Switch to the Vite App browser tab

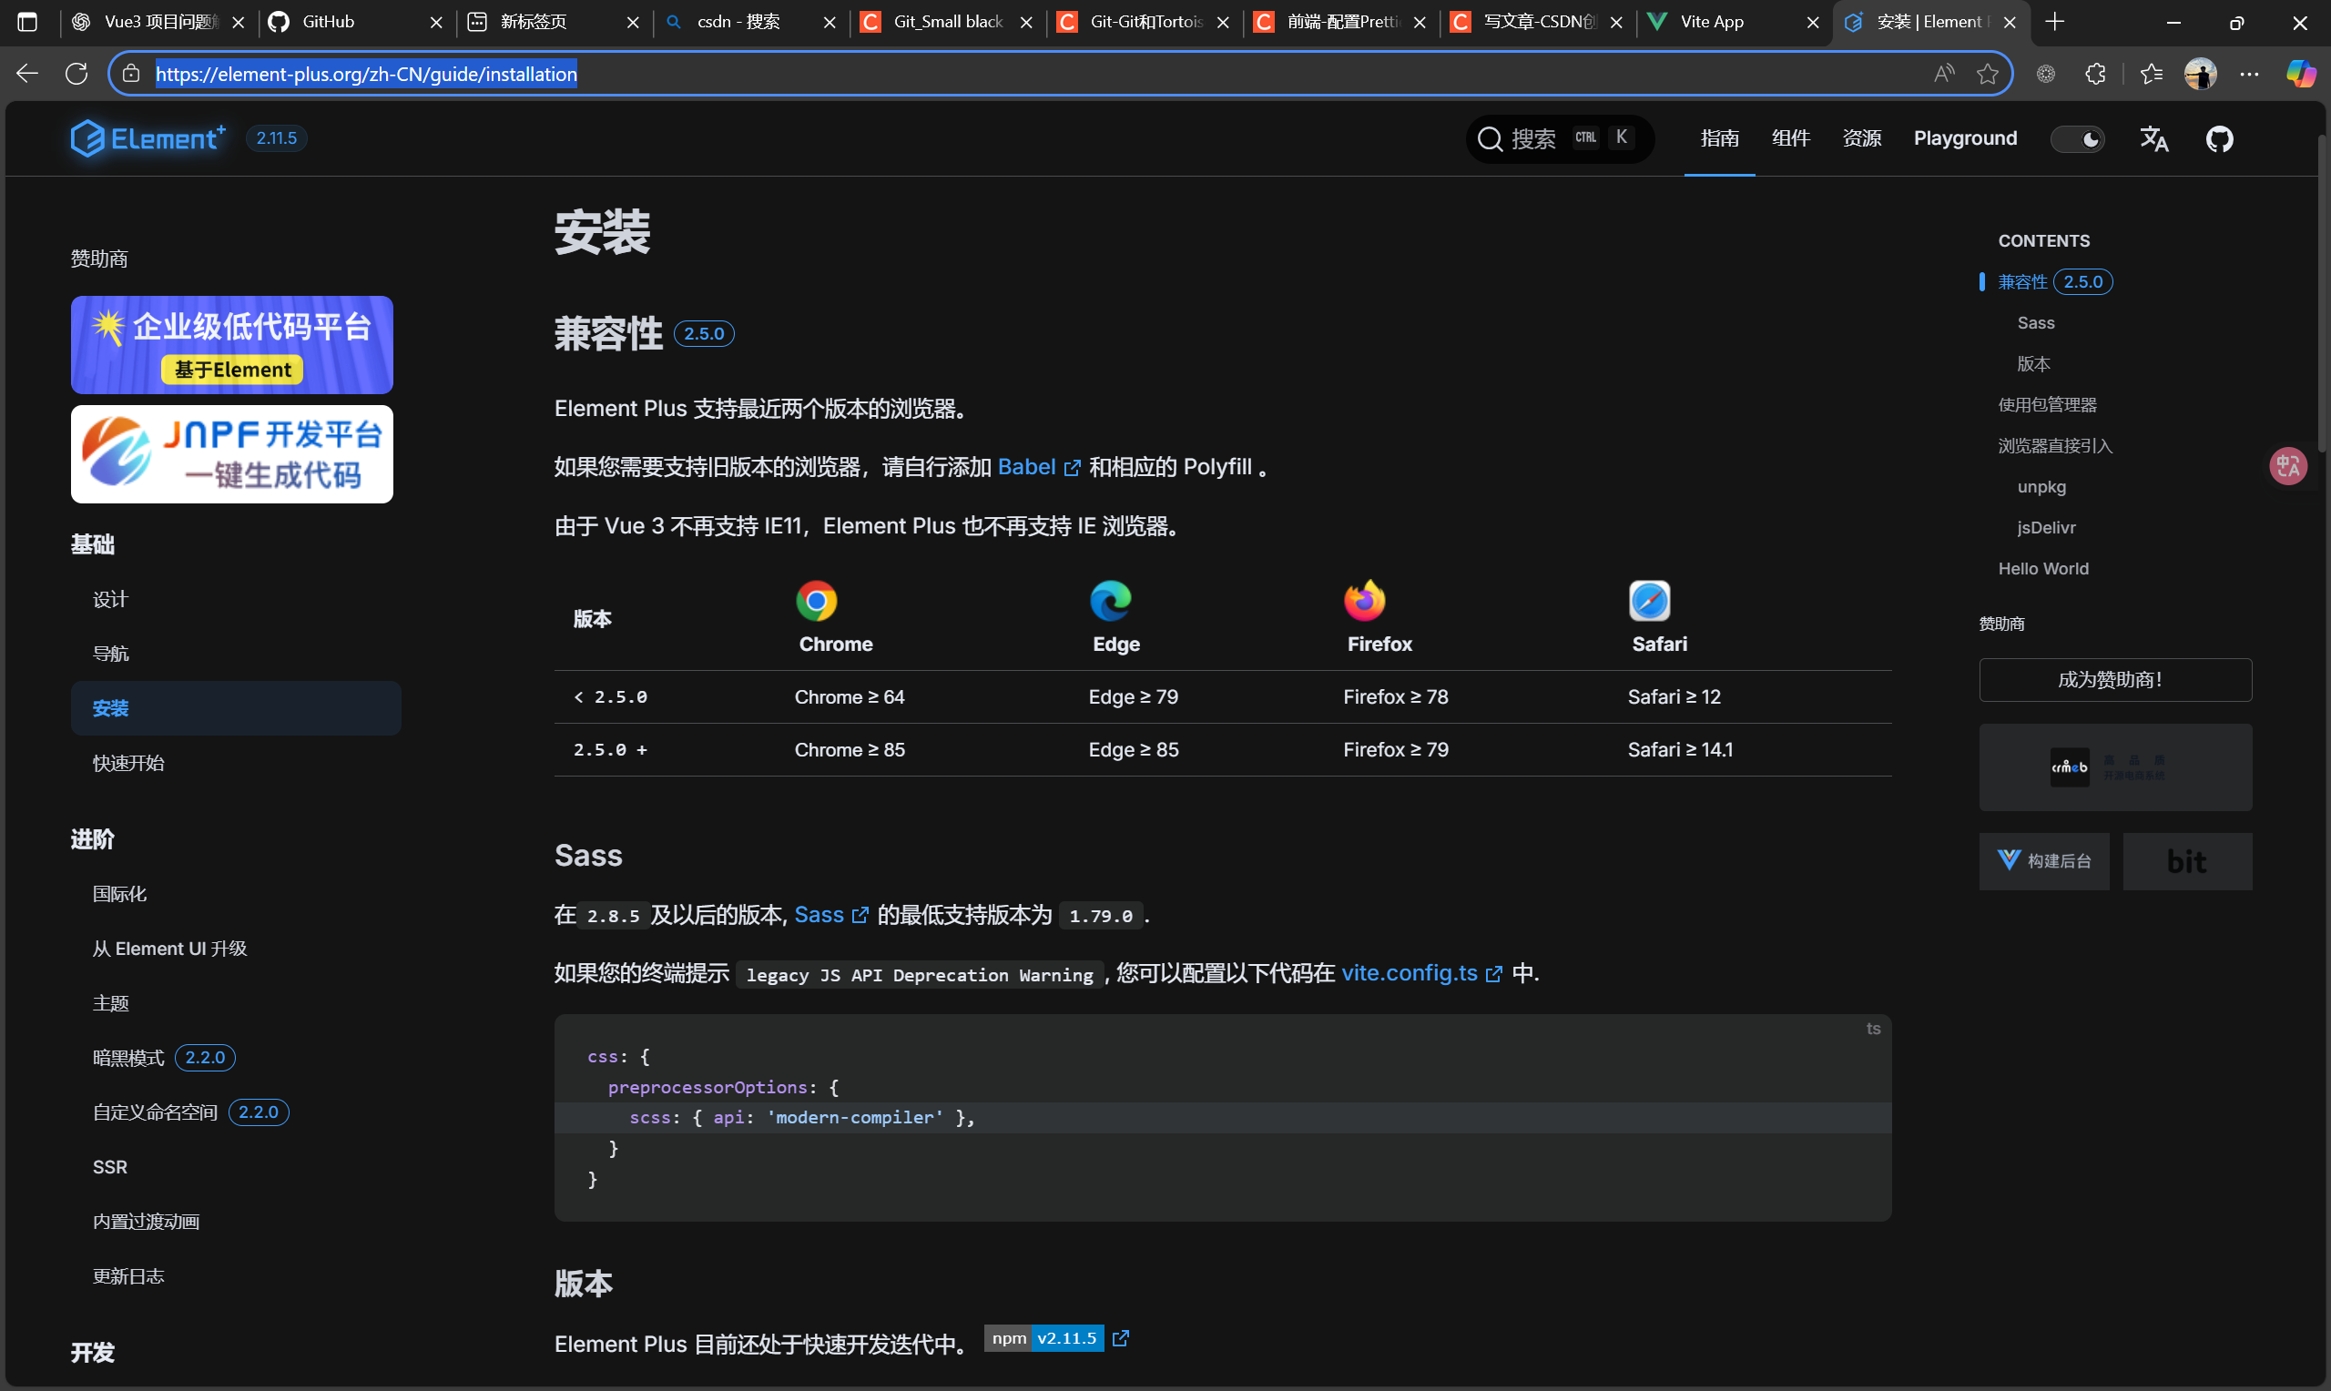point(1712,22)
